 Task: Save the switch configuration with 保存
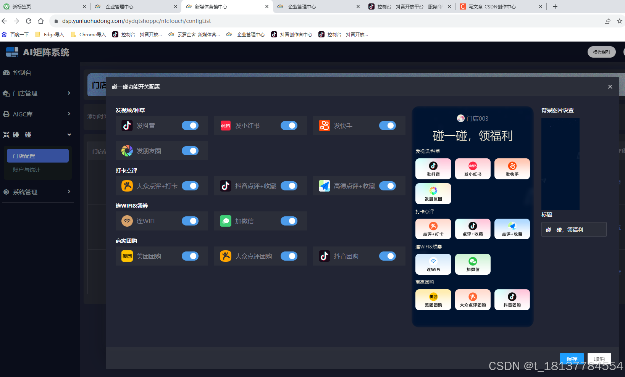click(x=572, y=359)
